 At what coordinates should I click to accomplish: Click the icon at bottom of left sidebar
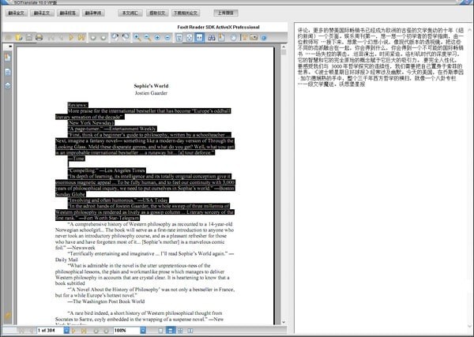[x=8, y=316]
